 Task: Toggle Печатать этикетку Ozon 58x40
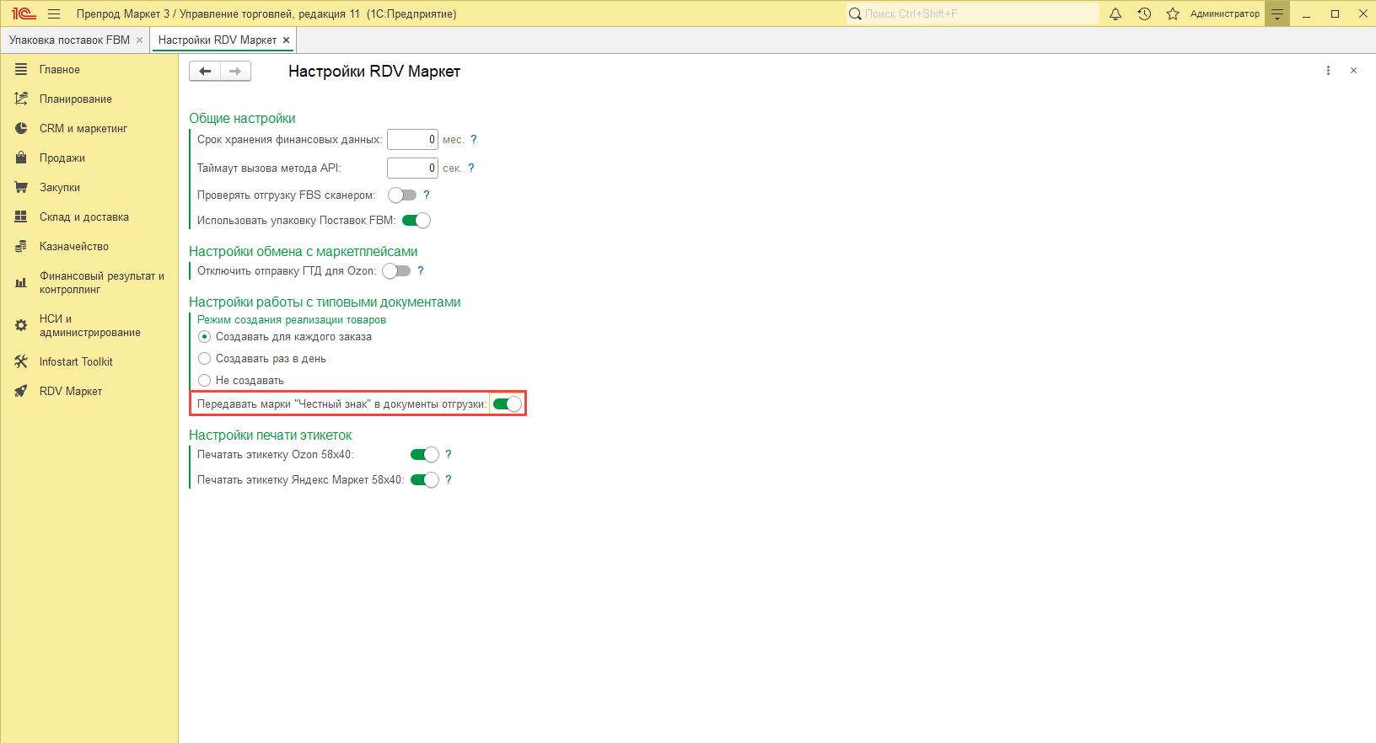tap(425, 454)
